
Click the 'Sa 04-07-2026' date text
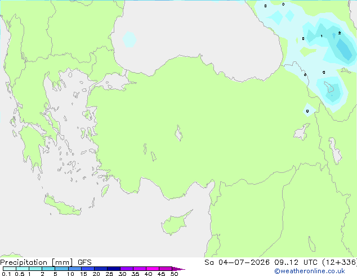[237, 262]
